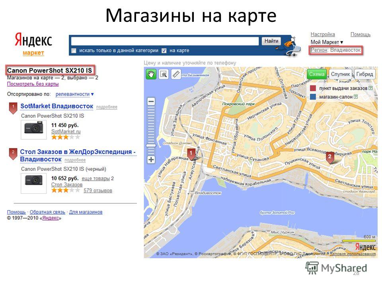The height and width of the screenshot is (286, 382).
Task: Open the sort by релевантности dropdown
Action: click(74, 94)
